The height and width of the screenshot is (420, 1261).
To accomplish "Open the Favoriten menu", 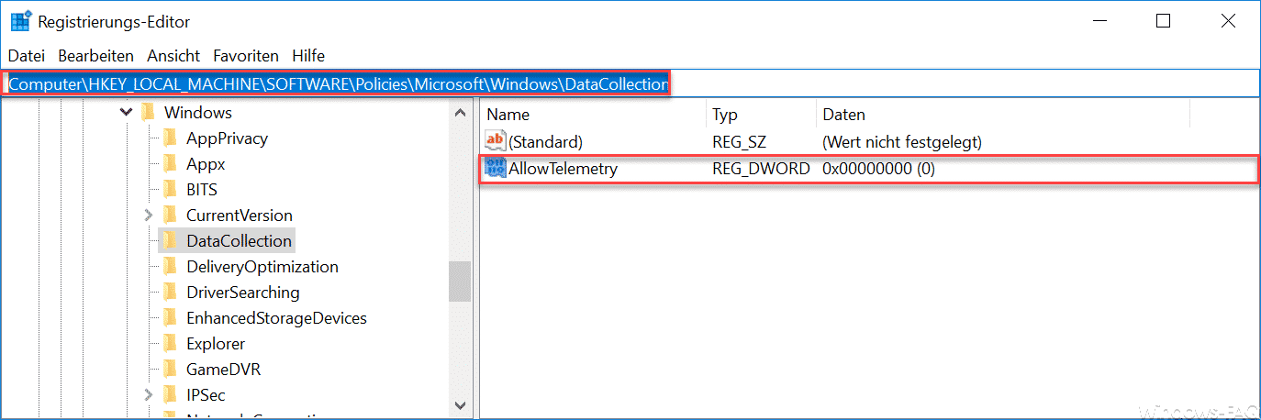I will pos(246,56).
